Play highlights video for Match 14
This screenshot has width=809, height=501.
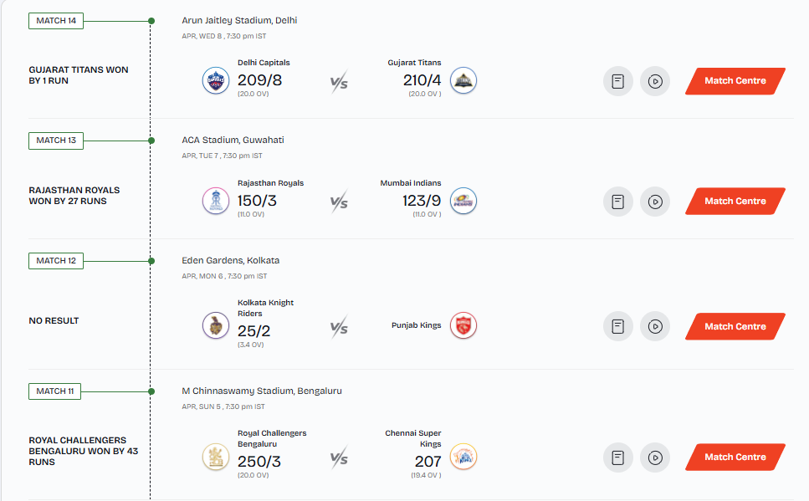tap(655, 81)
